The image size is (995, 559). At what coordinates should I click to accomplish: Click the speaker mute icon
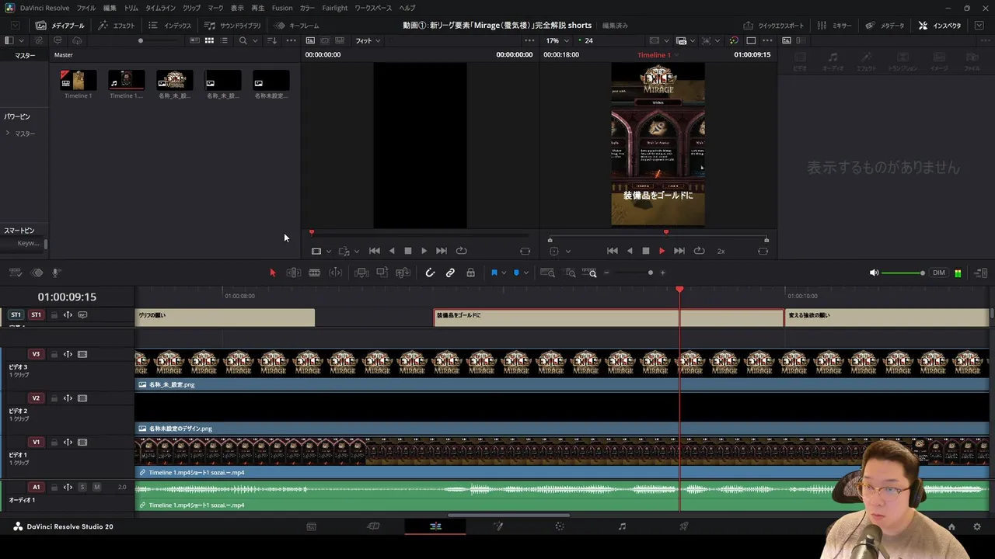coord(874,273)
